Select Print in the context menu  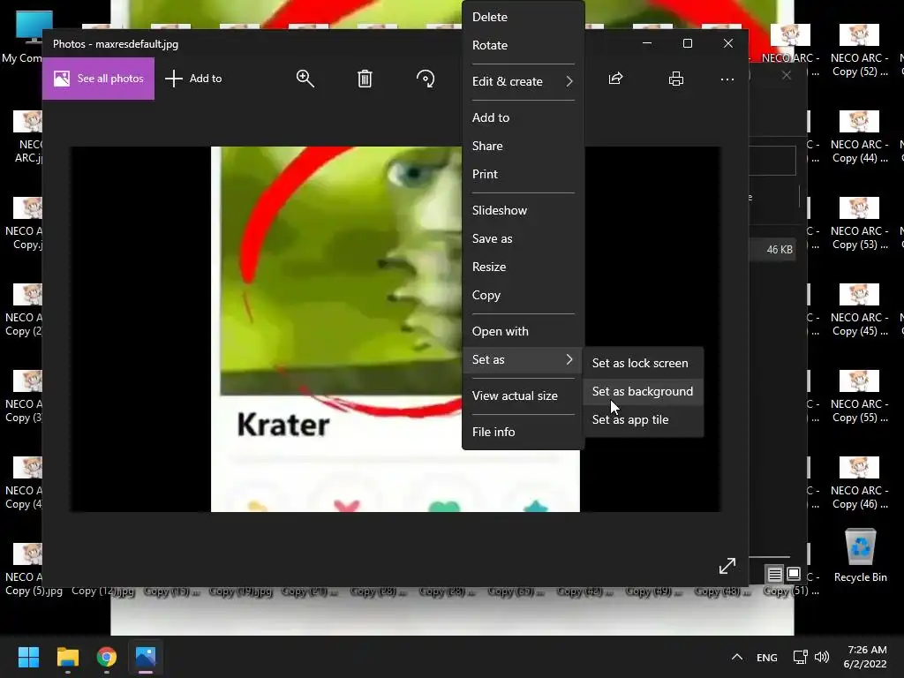tap(523, 174)
